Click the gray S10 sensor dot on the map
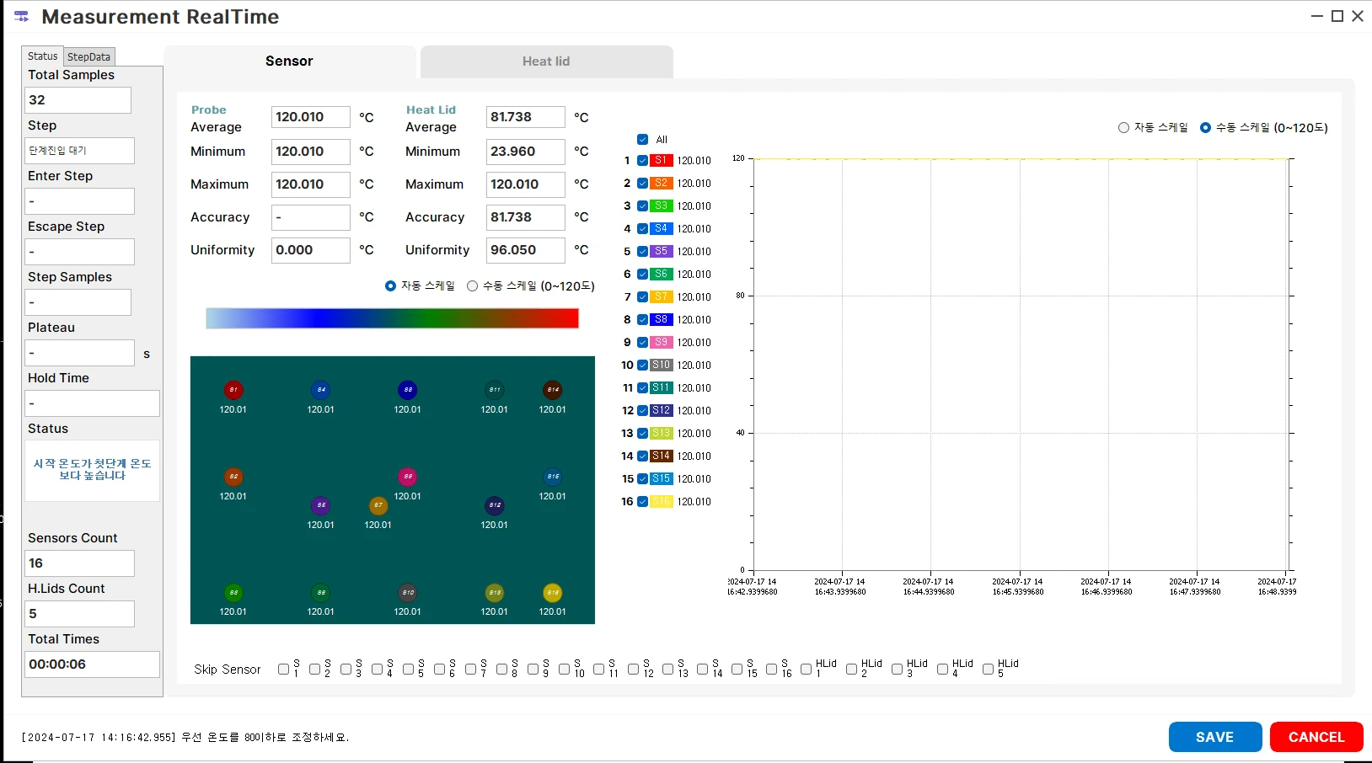This screenshot has width=1372, height=763. [x=408, y=592]
